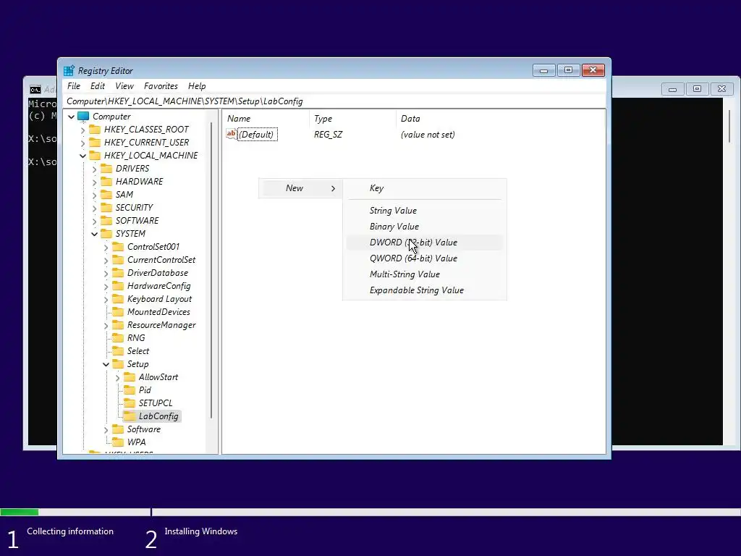Click the SETUPCL folder icon
The height and width of the screenshot is (556, 741).
(130, 403)
